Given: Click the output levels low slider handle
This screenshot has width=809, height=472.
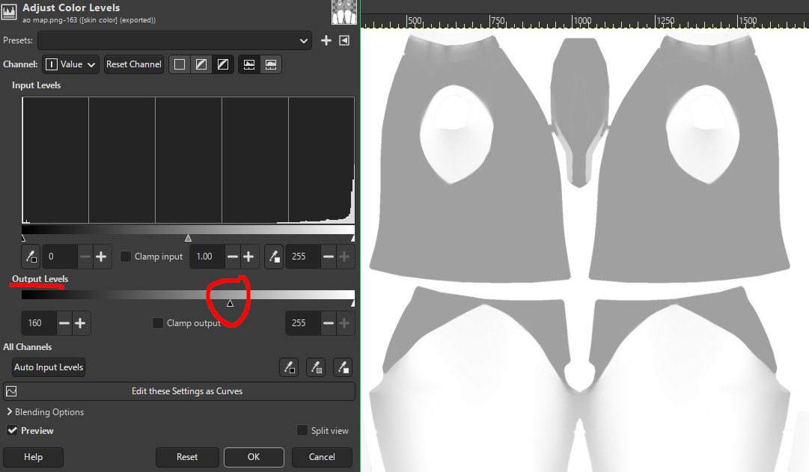Looking at the screenshot, I should [x=230, y=303].
